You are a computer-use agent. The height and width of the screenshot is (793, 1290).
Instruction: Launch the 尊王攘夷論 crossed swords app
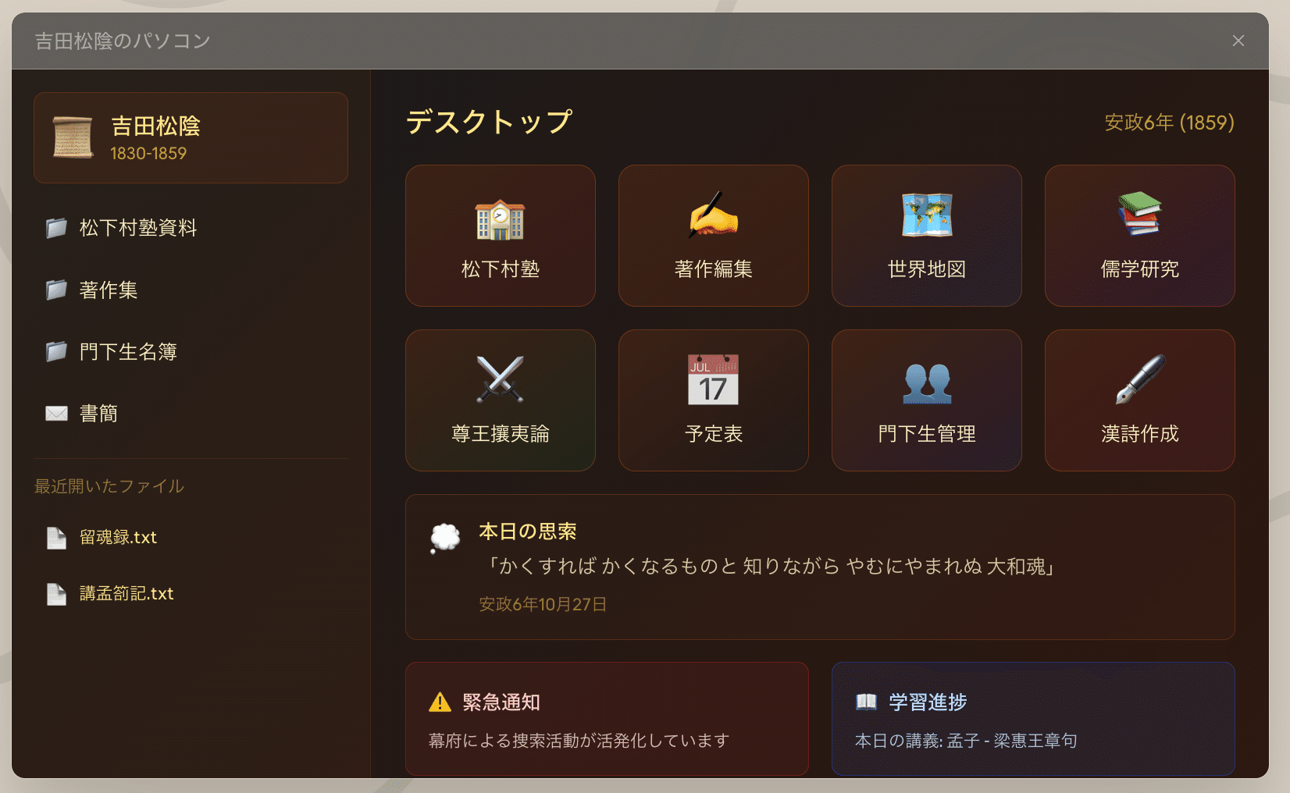pyautogui.click(x=501, y=400)
